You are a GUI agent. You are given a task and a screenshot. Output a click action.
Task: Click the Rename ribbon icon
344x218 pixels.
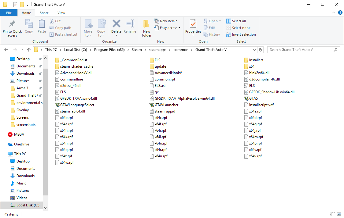click(130, 23)
